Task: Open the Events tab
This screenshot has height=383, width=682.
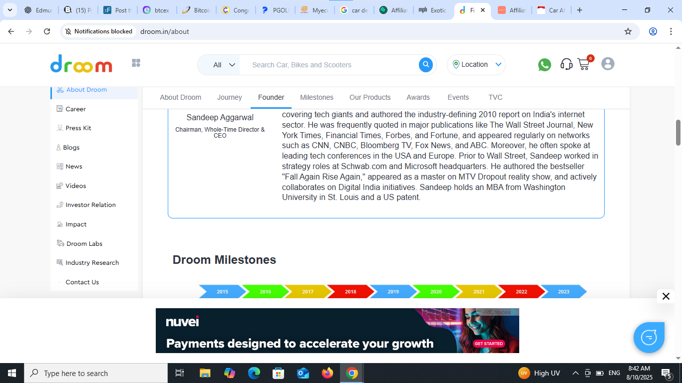Action: pos(458,97)
